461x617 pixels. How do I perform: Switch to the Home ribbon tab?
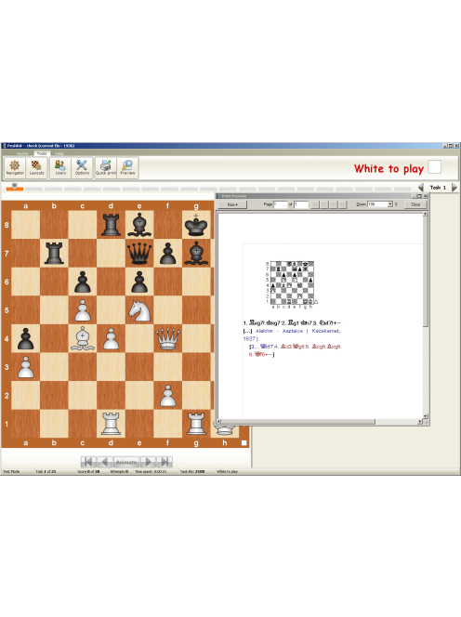coord(22,153)
